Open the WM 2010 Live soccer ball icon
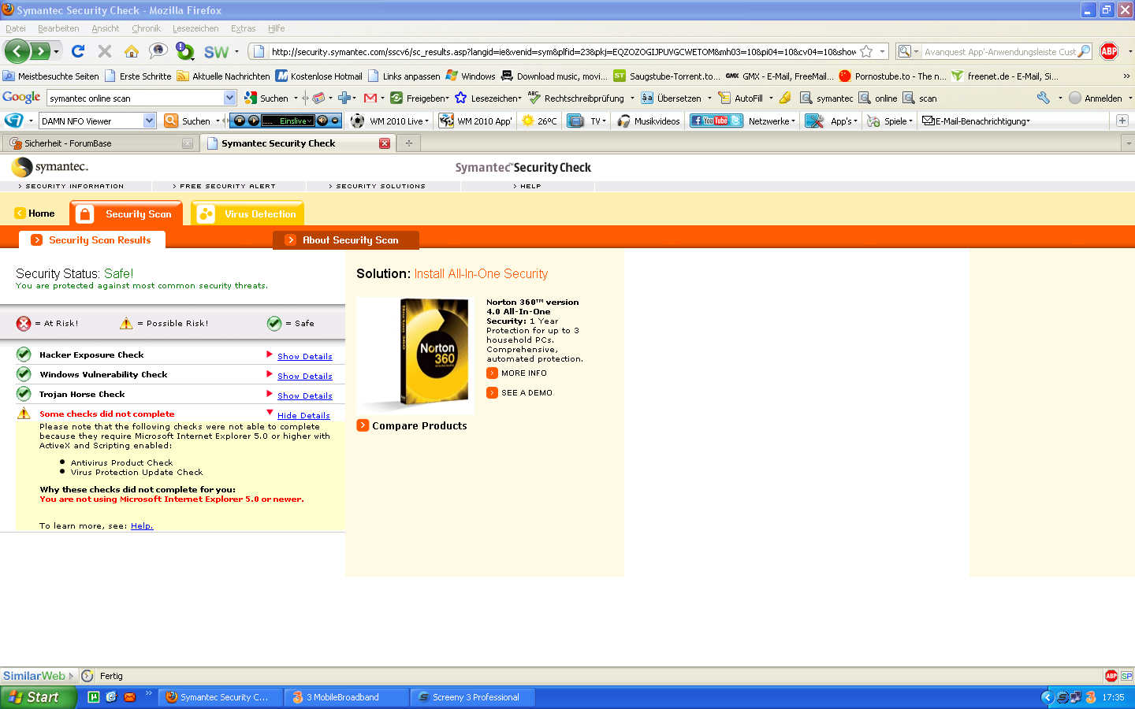The width and height of the screenshot is (1135, 709). [x=357, y=121]
